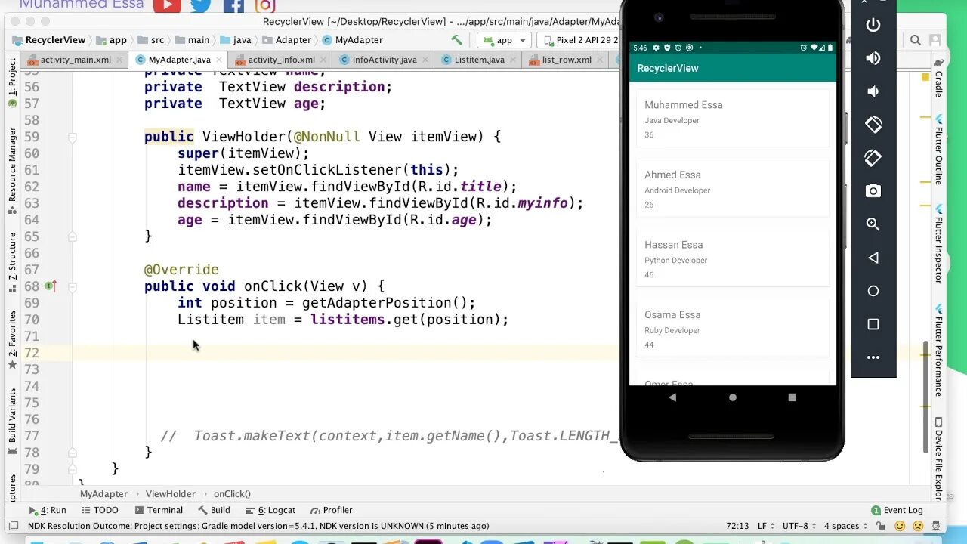Click the sad smiley feedback icon
Screen dimensions: 967x544
[918, 526]
